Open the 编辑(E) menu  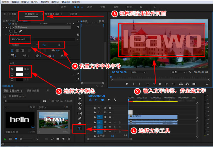(15, 2)
